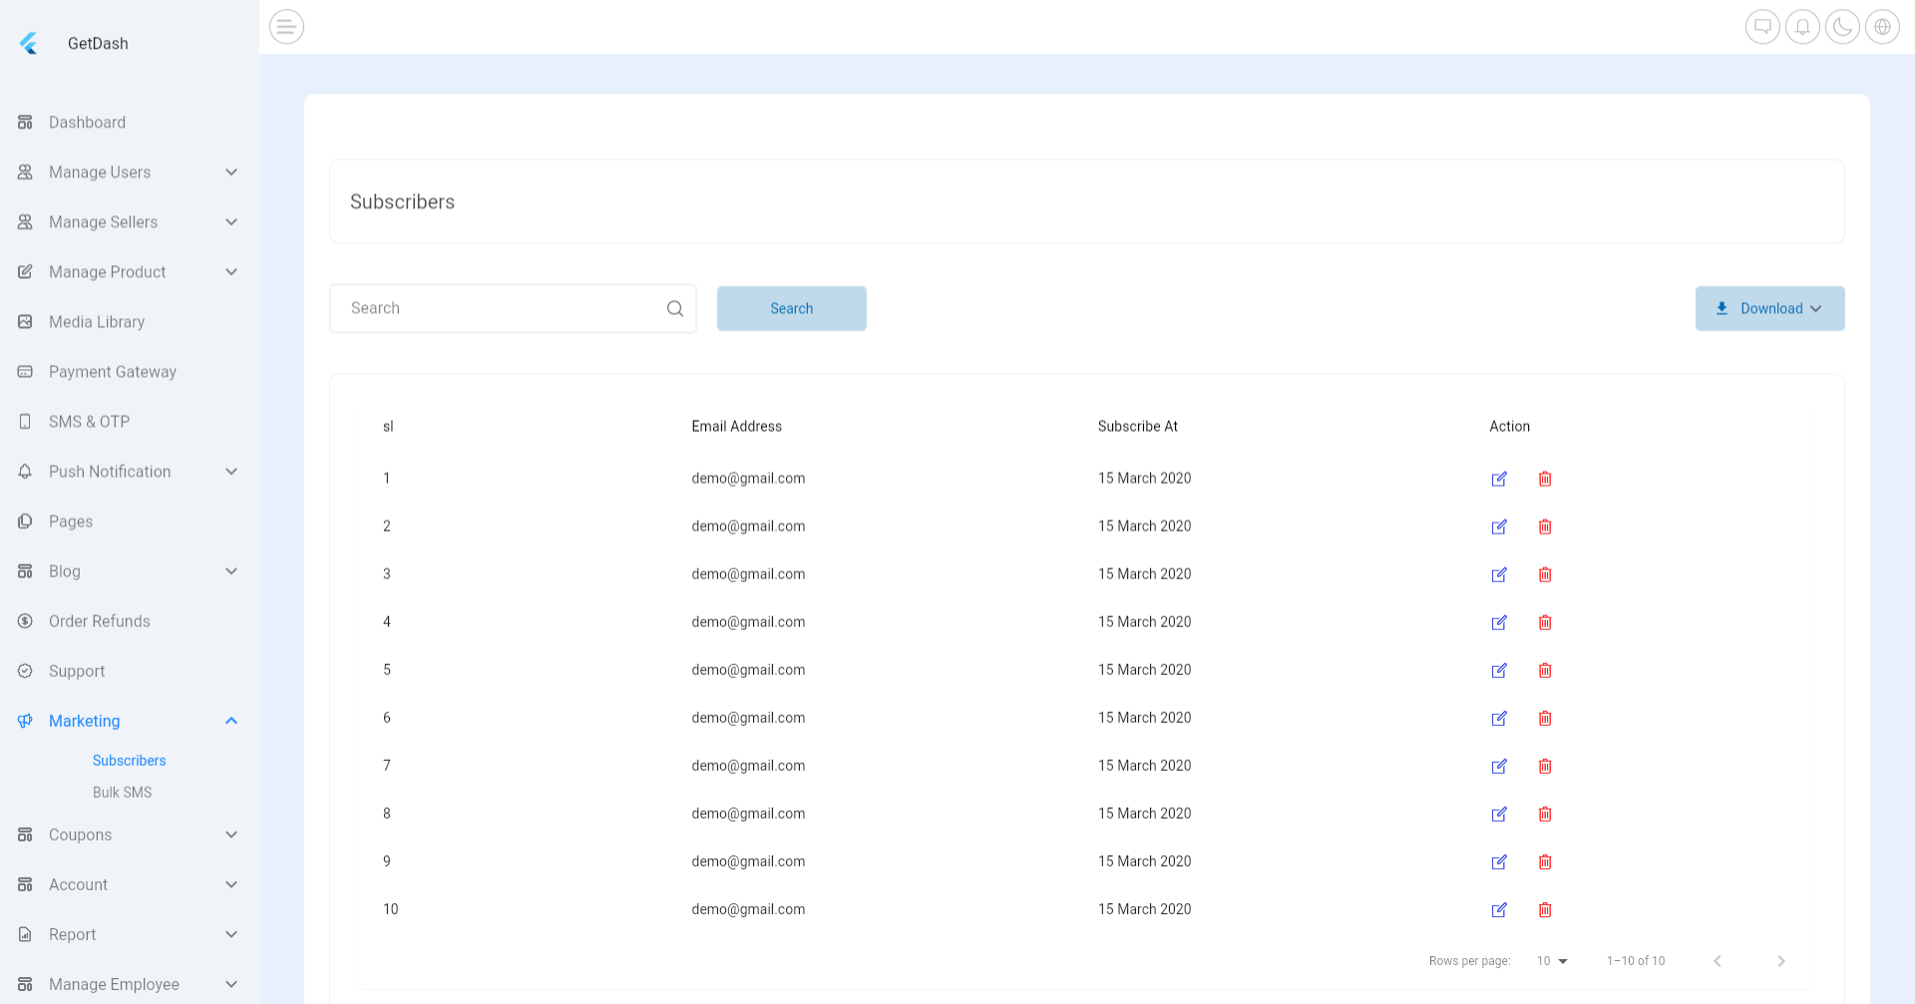
Task: Open the chat messages icon in the header
Action: [1762, 27]
